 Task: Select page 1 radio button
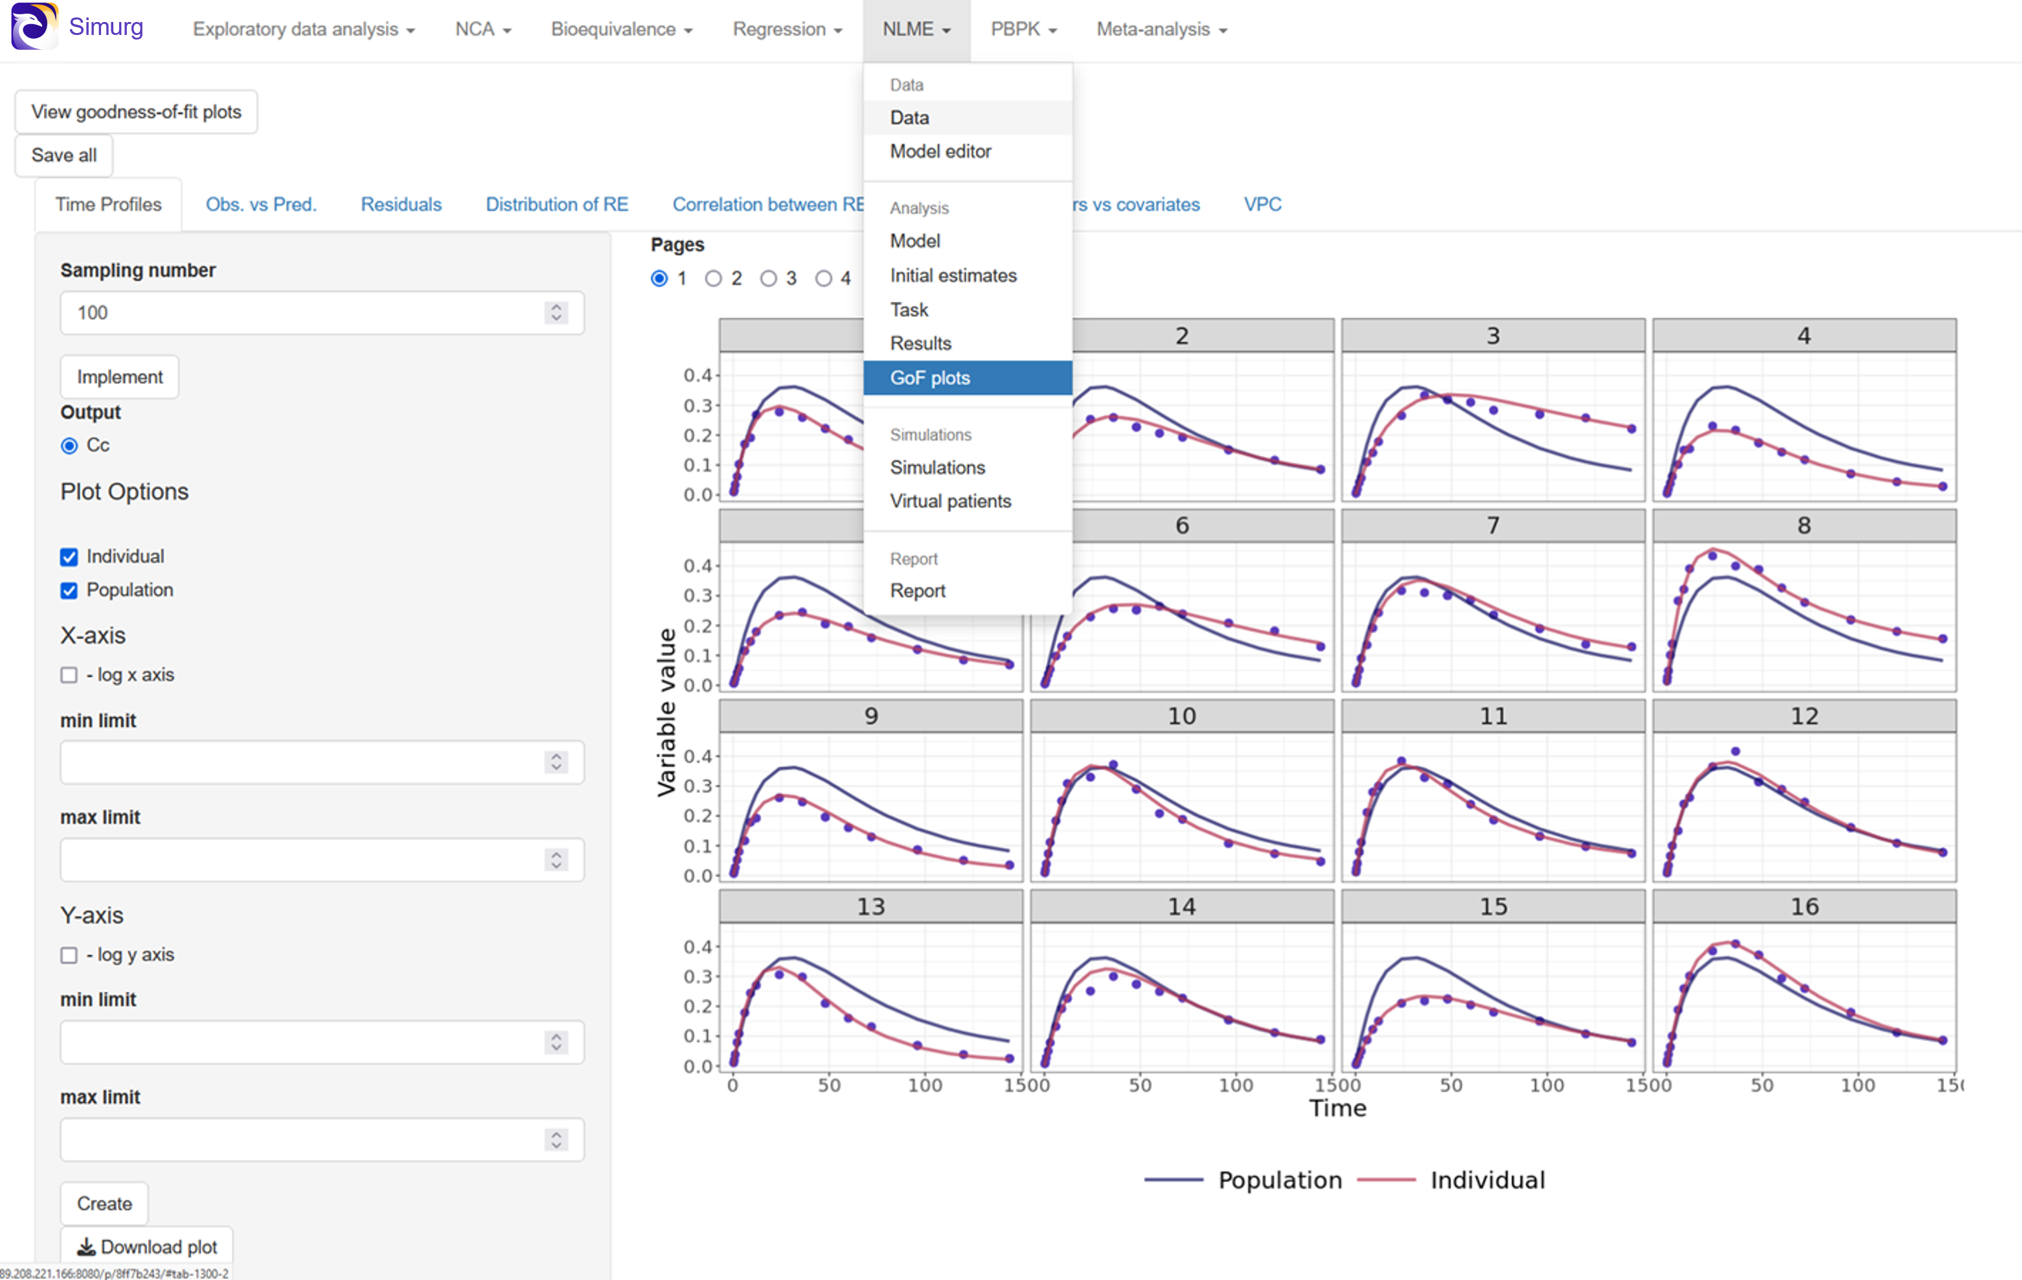659,278
